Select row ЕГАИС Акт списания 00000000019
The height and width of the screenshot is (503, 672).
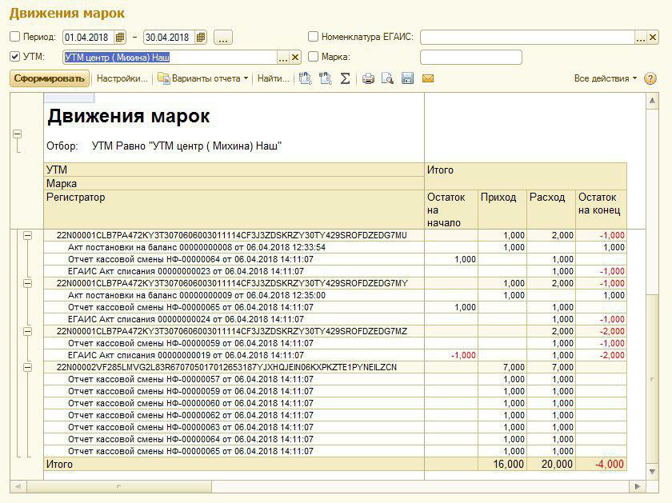click(334, 355)
